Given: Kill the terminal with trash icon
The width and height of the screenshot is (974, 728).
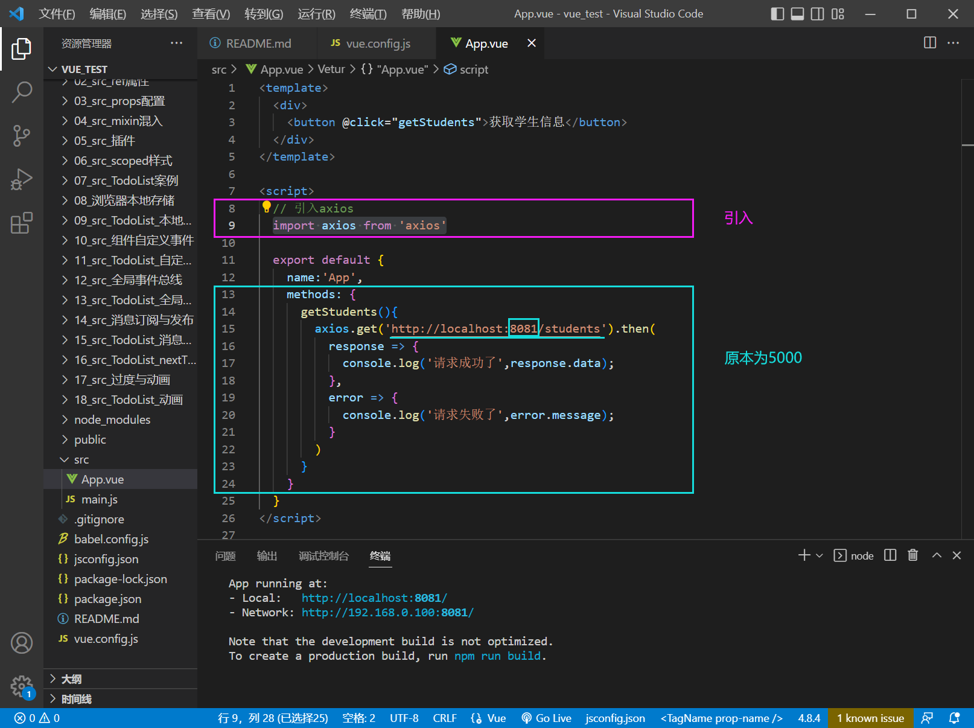Looking at the screenshot, I should coord(913,555).
